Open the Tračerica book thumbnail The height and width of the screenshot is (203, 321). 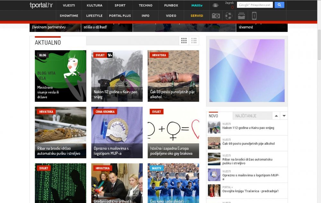[x=214, y=191]
